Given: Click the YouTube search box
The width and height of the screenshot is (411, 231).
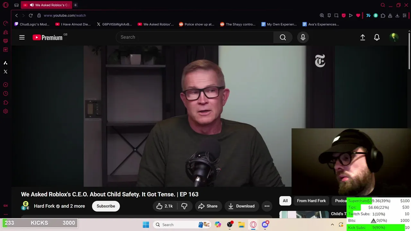Looking at the screenshot, I should coord(195,37).
